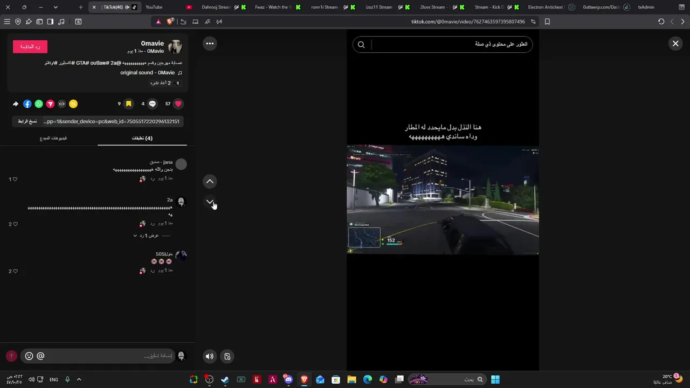Open the music note playlist icon in the toolbar
690x388 pixels.
pyautogui.click(x=61, y=22)
